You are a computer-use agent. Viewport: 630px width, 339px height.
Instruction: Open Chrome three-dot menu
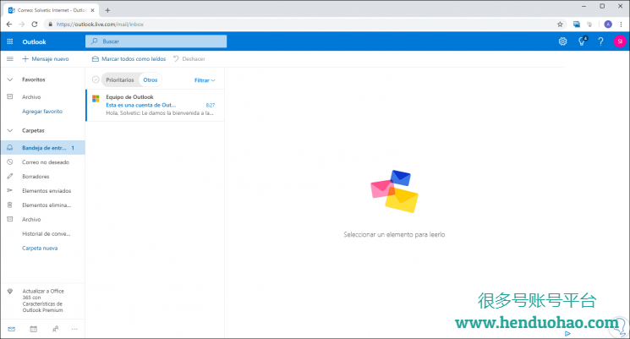click(622, 25)
